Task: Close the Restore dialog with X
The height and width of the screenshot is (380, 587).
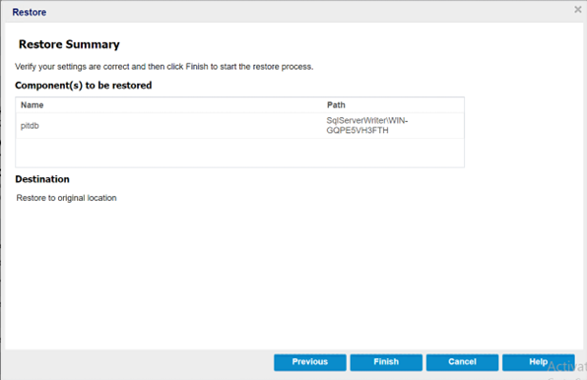Action: [x=578, y=10]
